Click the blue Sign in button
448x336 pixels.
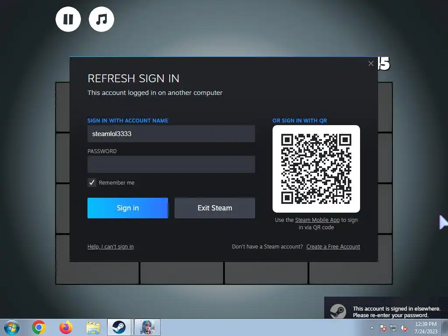[x=128, y=208]
